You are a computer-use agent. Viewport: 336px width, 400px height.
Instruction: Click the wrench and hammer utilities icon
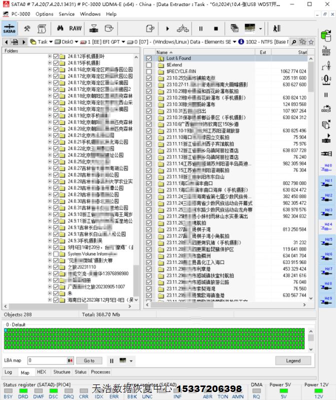pyautogui.click(x=27, y=28)
